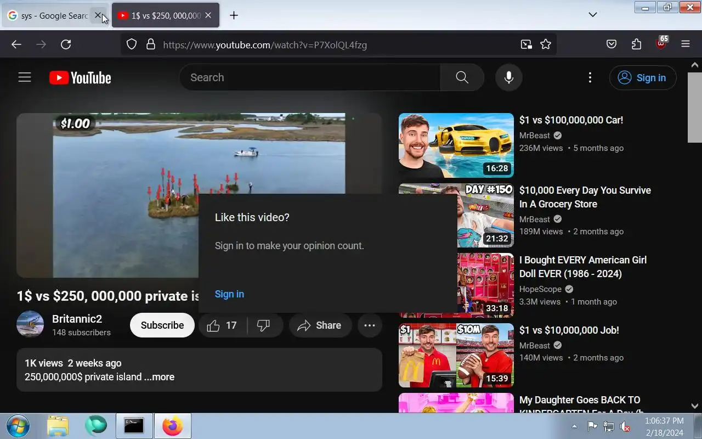
Task: Open Command Prompt taskbar icon
Action: (134, 426)
